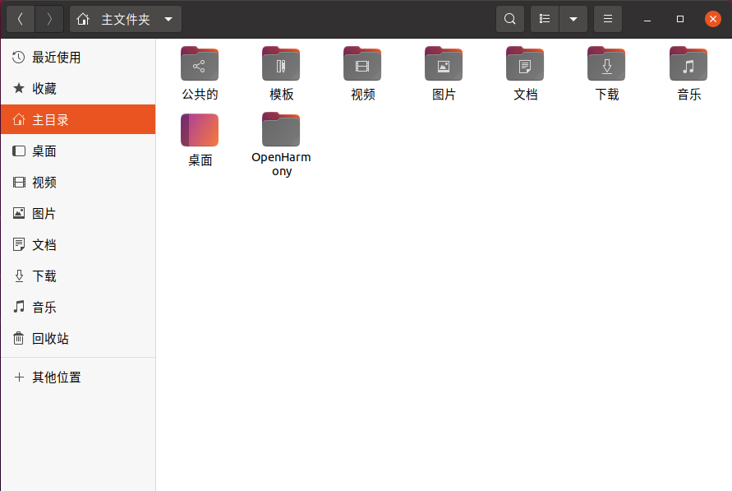732x491 pixels.
Task: Open 视频 from the sidebar
Action: click(x=78, y=183)
